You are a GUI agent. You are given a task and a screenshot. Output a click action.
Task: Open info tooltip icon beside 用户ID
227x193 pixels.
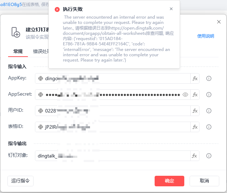point(209,111)
